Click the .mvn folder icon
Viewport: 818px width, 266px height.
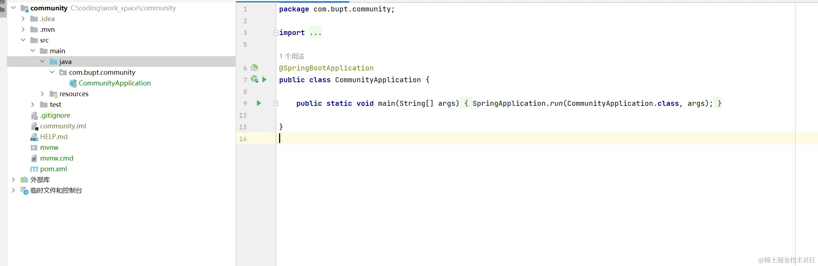coord(34,29)
